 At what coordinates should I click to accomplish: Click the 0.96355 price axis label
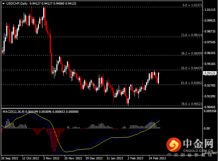click(x=210, y=53)
